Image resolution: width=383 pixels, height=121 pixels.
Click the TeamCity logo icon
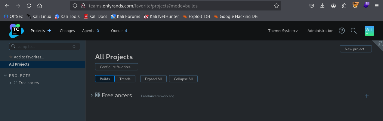16,31
